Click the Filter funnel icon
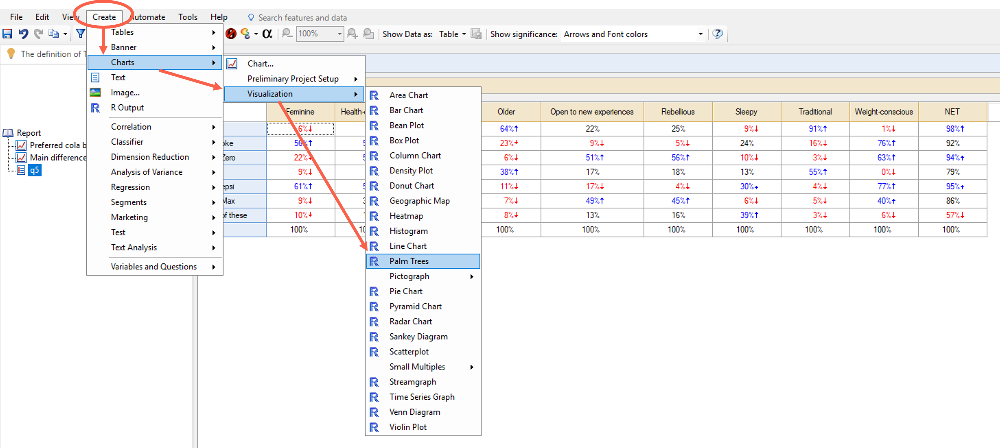This screenshot has width=1000, height=448. click(80, 34)
